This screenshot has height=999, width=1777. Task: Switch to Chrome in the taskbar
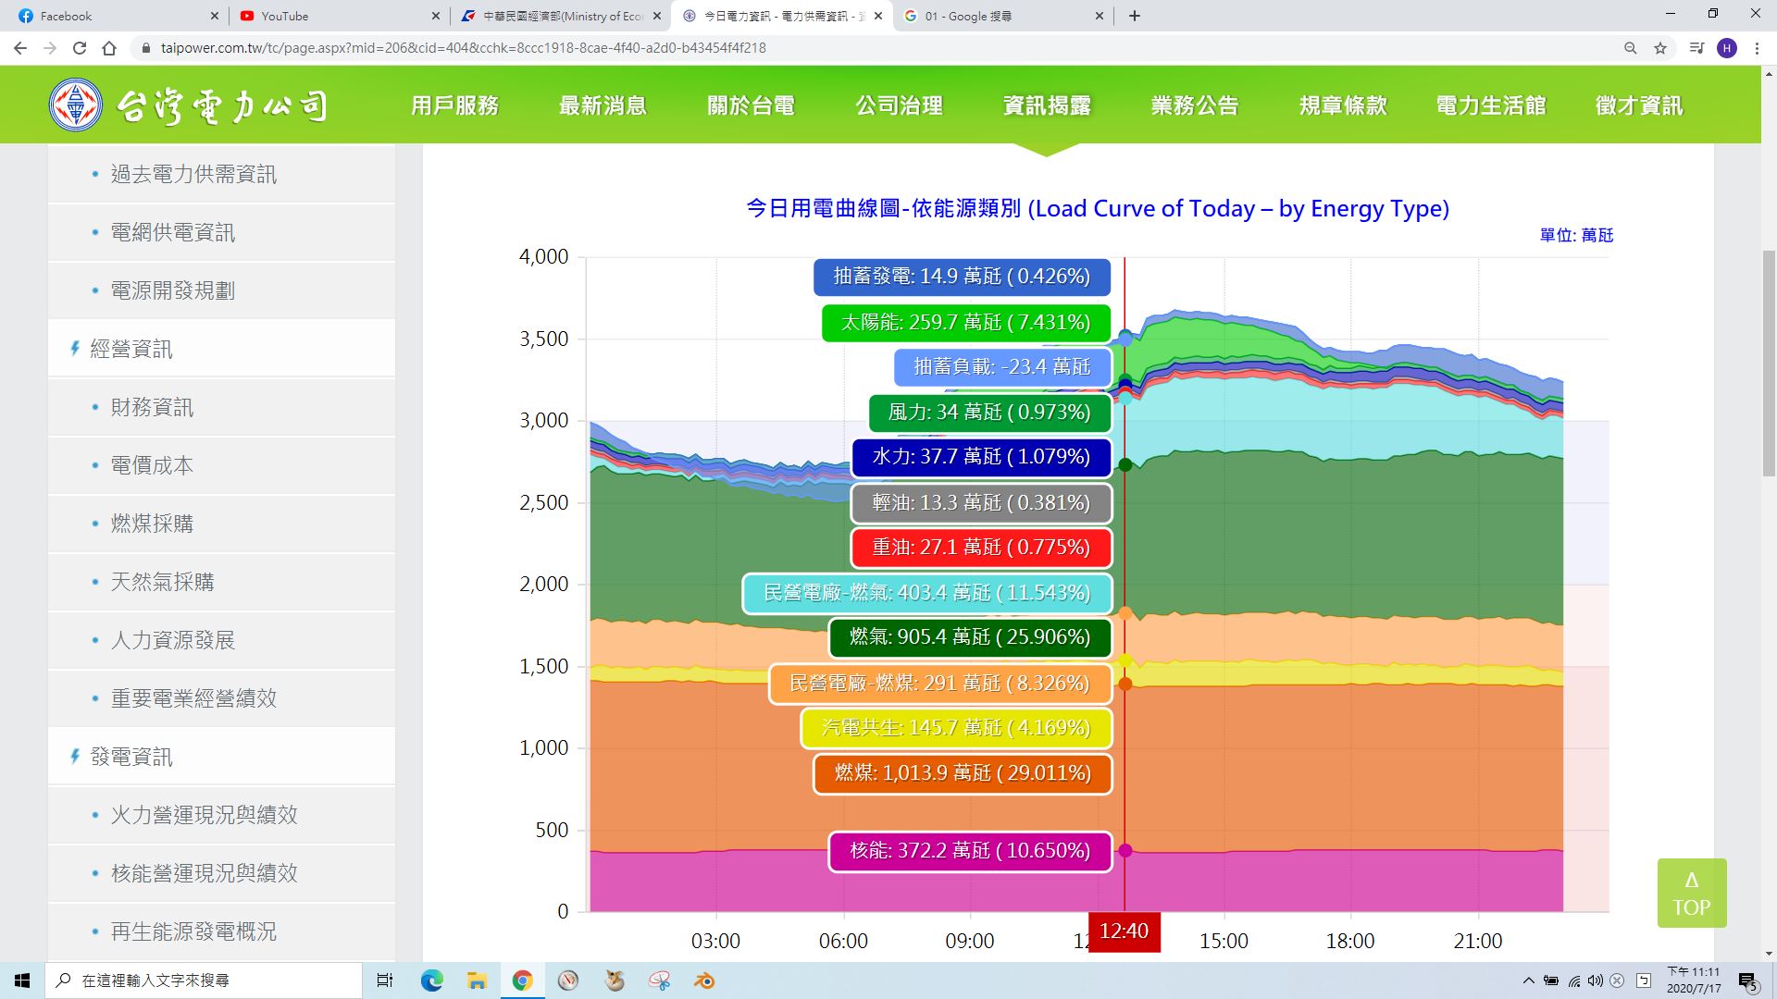tap(522, 980)
